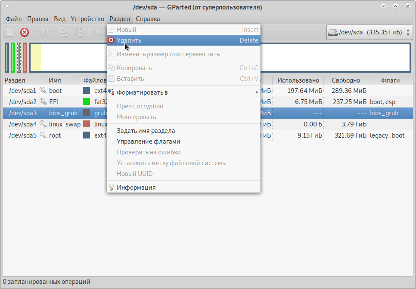Select Управление флагами
This screenshot has height=289, width=416.
pos(183,141)
